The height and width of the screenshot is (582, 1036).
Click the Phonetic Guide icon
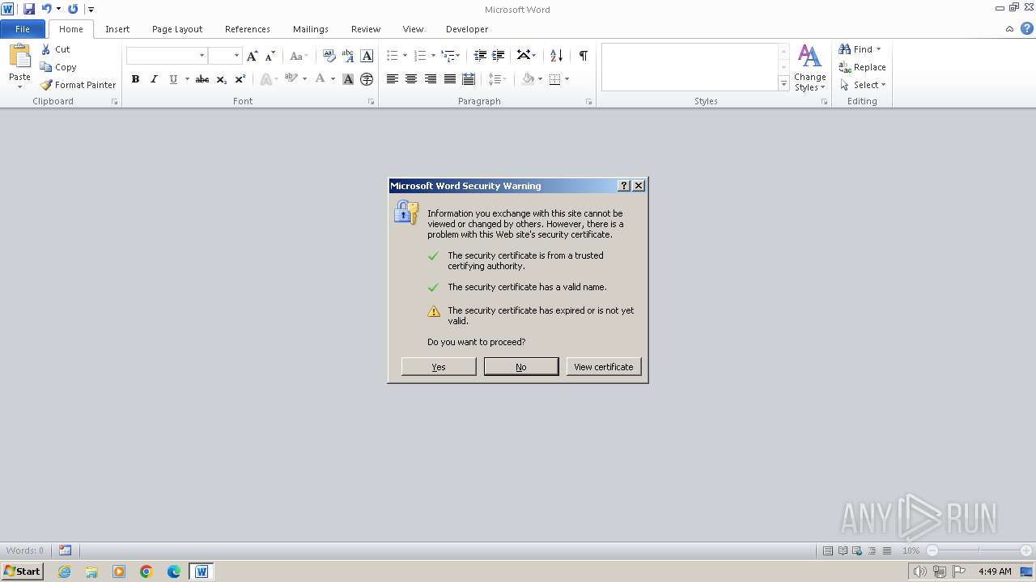coord(348,56)
